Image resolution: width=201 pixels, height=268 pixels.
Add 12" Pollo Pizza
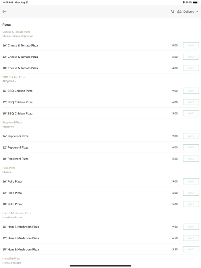click(x=191, y=193)
